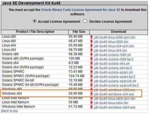Click the Solaris SPARC (SVR4 package) cell

(26, 76)
